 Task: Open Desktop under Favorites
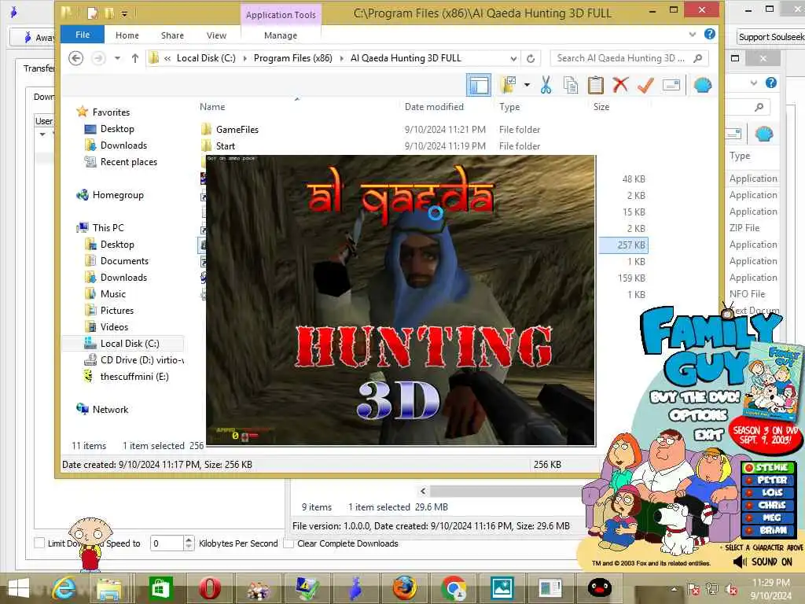pos(117,129)
